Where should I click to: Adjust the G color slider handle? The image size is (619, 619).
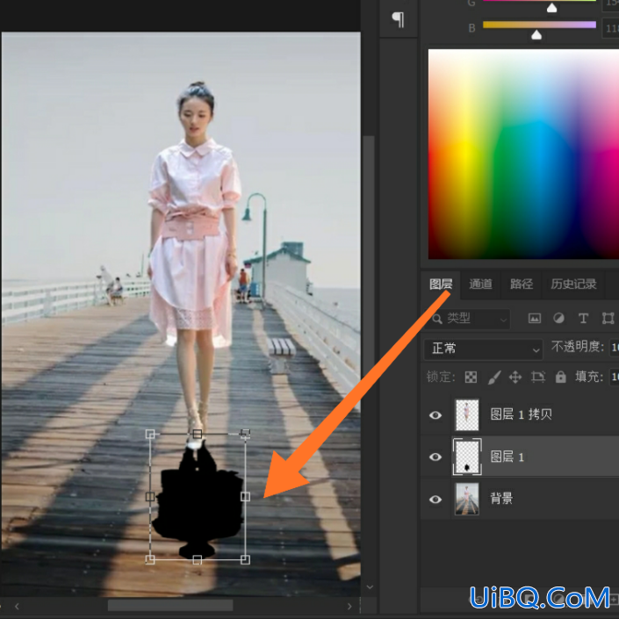pos(552,8)
